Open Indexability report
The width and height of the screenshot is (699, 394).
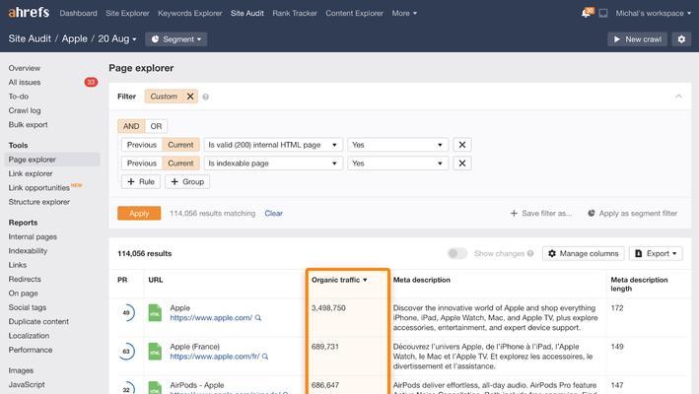point(28,251)
